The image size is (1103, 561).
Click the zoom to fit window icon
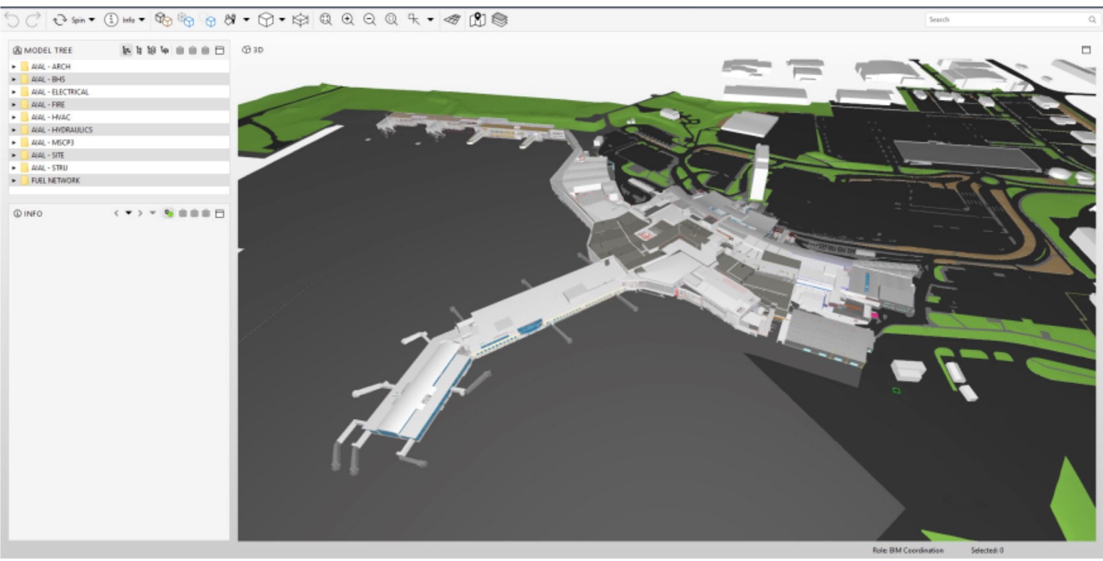[x=325, y=20]
